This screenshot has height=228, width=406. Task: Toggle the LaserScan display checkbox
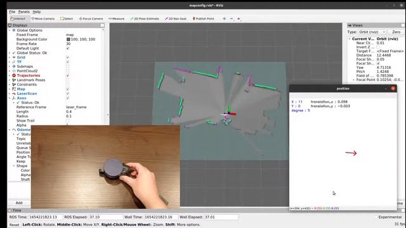pyautogui.click(x=68, y=94)
